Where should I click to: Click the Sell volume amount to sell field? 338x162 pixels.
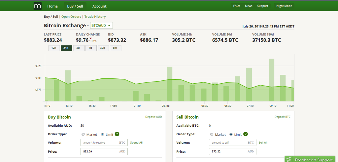coord(233,143)
